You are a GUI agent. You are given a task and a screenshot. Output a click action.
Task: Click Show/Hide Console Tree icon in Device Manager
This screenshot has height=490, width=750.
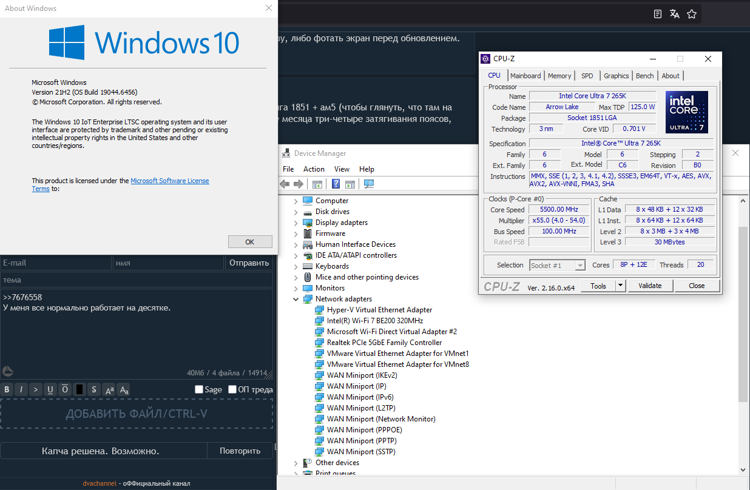pos(317,184)
